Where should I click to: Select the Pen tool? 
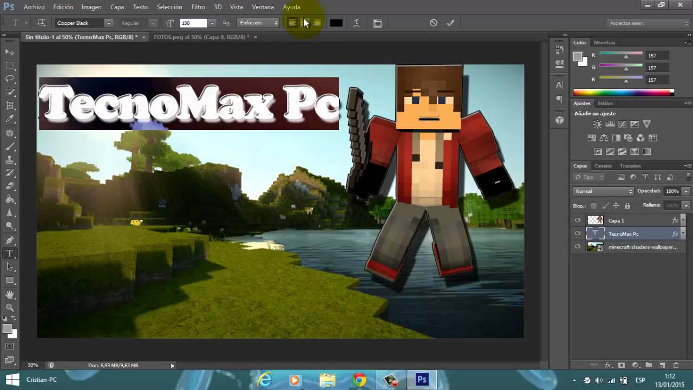click(x=10, y=240)
